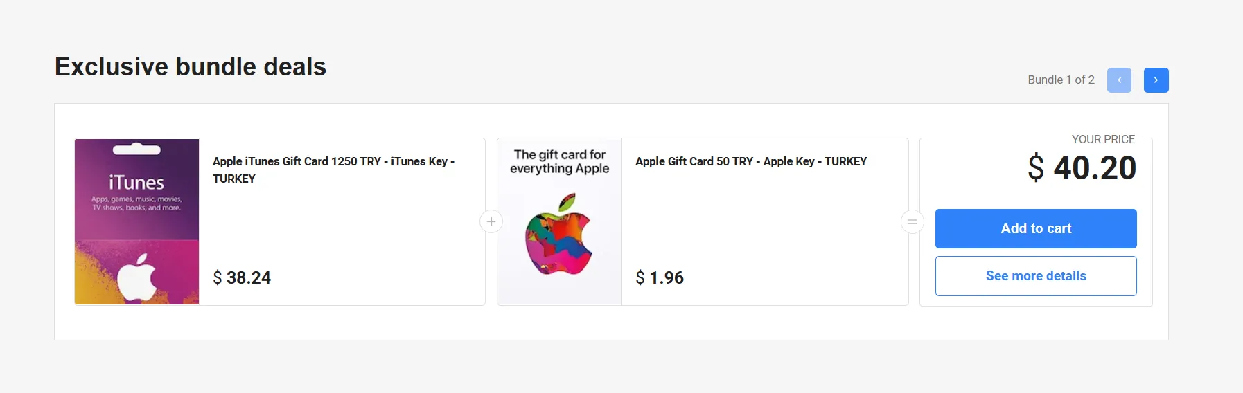1243x393 pixels.
Task: Click the 'Exclusive bundle deals' heading
Action: [191, 67]
